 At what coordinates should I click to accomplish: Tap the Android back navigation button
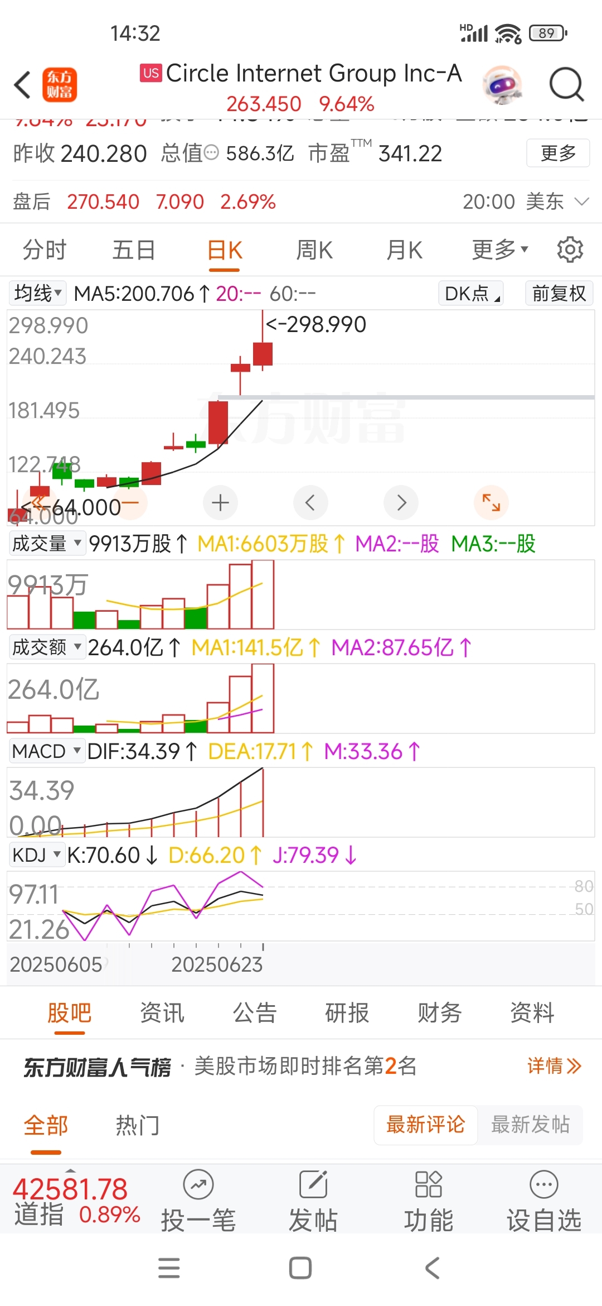(432, 1268)
